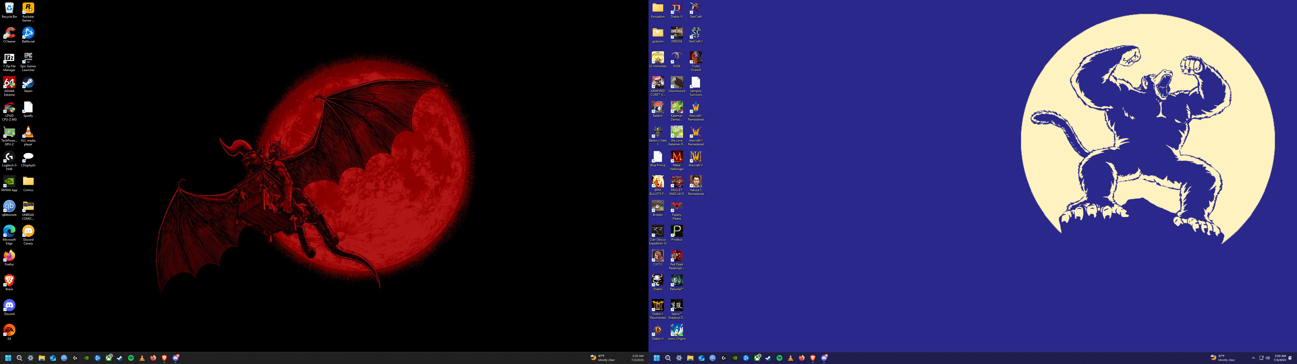Image resolution: width=1297 pixels, height=364 pixels.
Task: Launch Rockstar Games desktop shortcut
Action: (x=28, y=12)
